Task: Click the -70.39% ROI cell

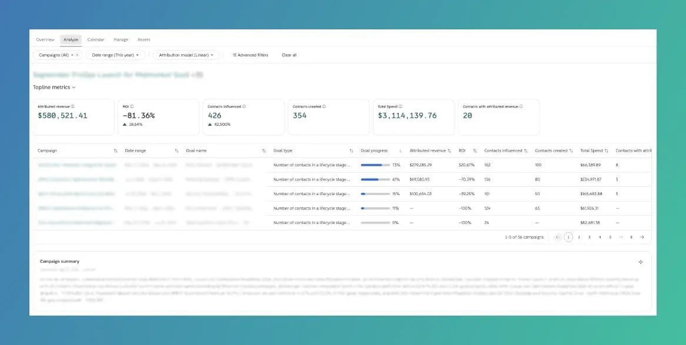Action: (466, 179)
